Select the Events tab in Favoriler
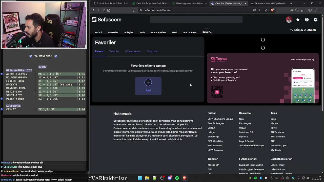Screen dimensions: 324x182 tap(99, 51)
